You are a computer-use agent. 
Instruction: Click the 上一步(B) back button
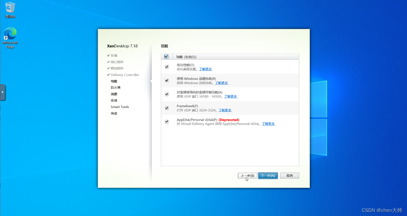[x=247, y=176]
